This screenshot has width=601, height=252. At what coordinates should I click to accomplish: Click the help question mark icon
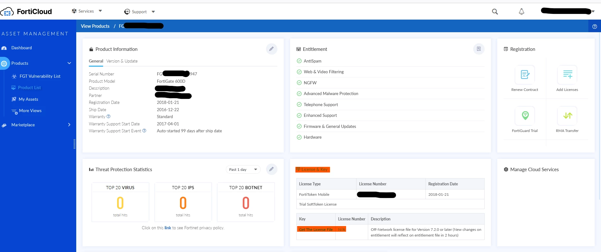tap(595, 26)
